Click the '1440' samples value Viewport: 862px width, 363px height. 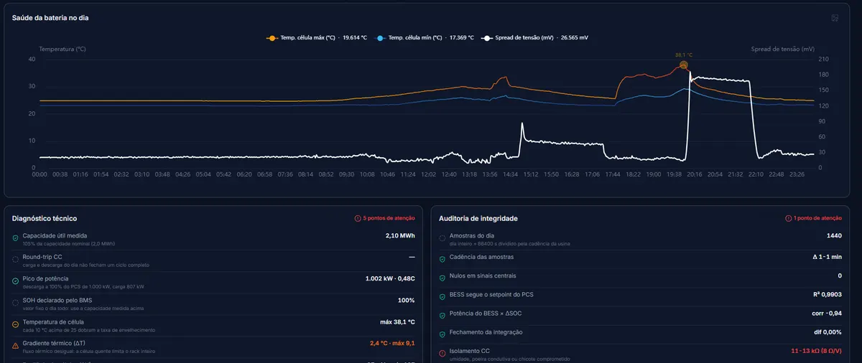[834, 235]
